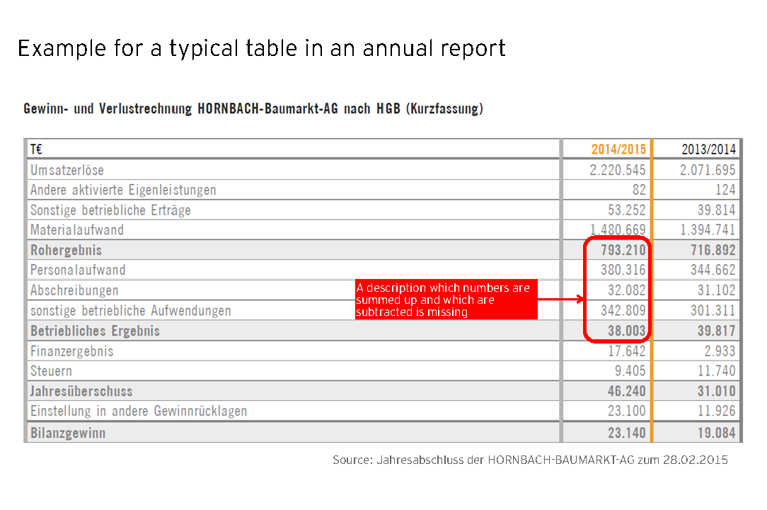Select the bold value '38.003'

(627, 331)
